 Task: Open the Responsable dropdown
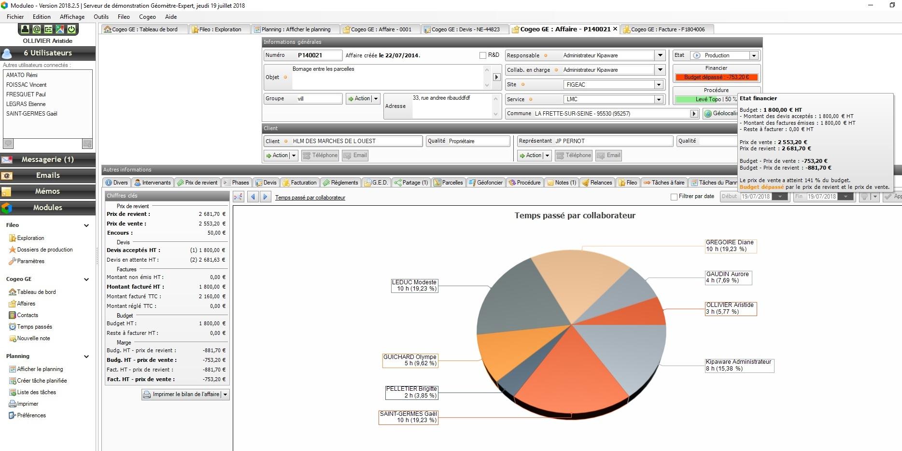click(x=660, y=55)
